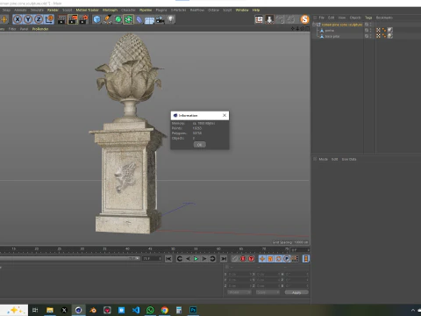Open the spline pen tool icon
421x316 pixels.
coord(107,19)
